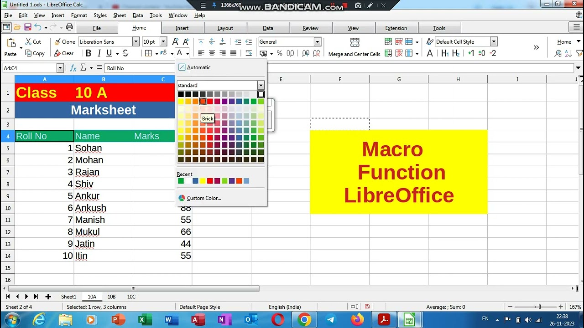584x328 pixels.
Task: Show more toolbar controls chevron
Action: coord(536,47)
